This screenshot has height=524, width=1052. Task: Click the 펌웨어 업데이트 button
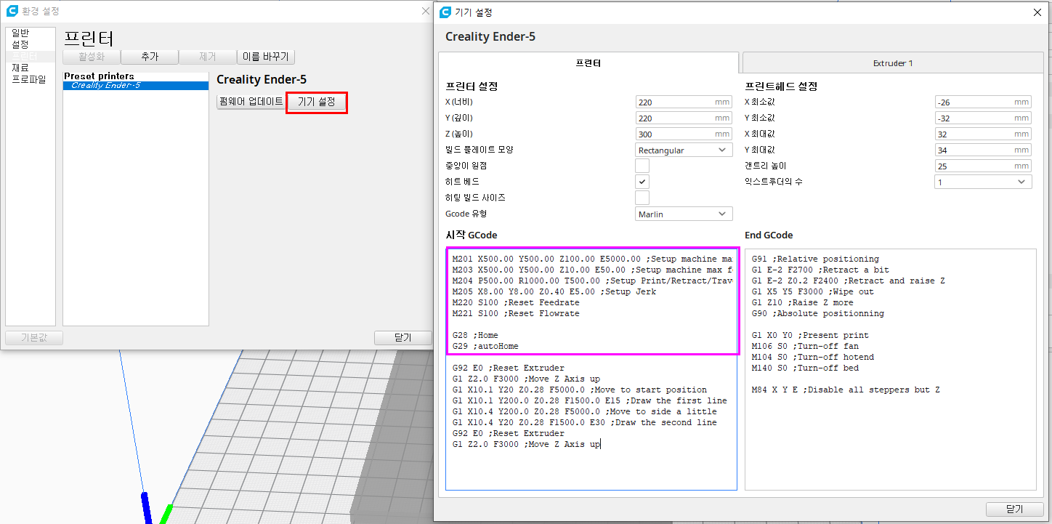coord(251,102)
